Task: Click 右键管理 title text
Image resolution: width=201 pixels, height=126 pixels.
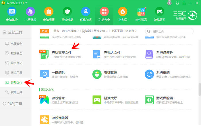Action: coord(111,72)
